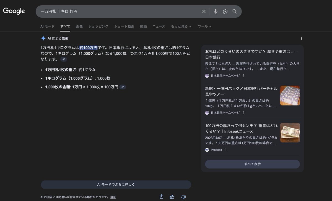Switch to 画像 results tab
332x201 pixels.
coord(79,26)
